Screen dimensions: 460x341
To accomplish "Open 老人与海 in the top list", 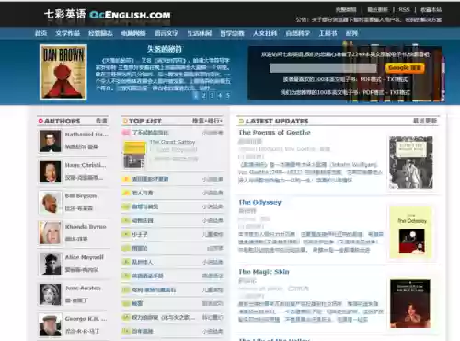I will coord(143,193).
